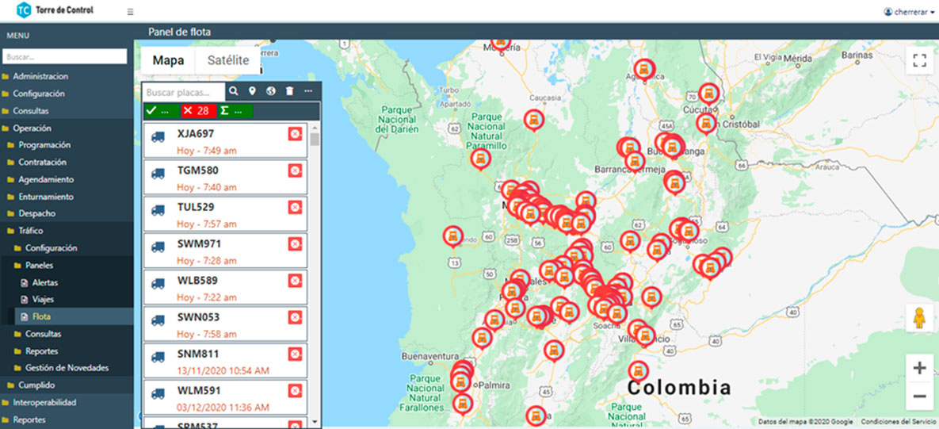
Task: Toggle the red X 28 filter
Action: pyautogui.click(x=197, y=111)
